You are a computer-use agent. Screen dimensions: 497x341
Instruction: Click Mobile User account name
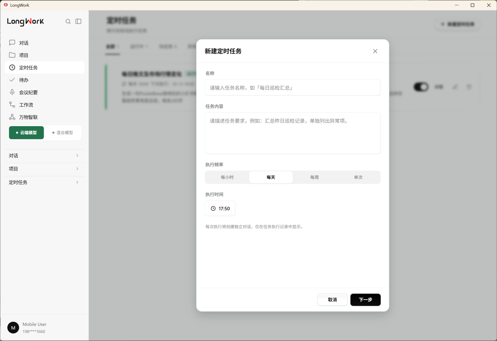(x=34, y=324)
